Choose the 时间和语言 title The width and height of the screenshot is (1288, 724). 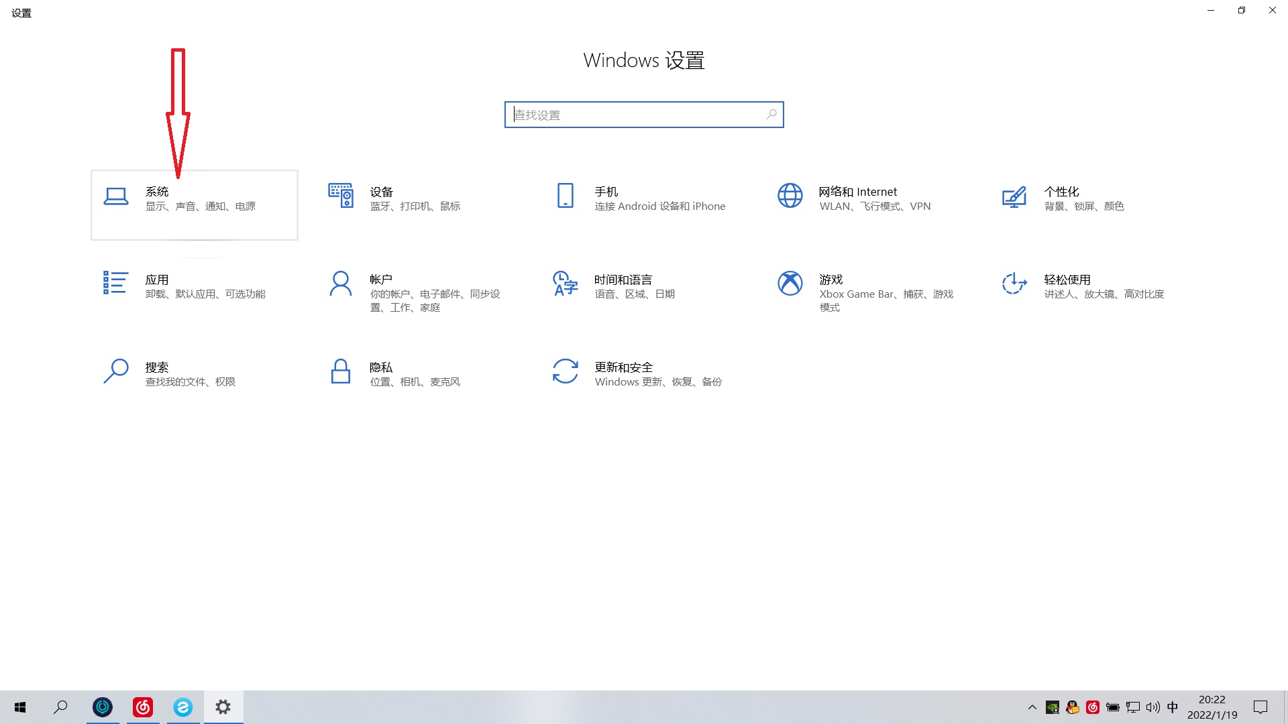tap(623, 280)
